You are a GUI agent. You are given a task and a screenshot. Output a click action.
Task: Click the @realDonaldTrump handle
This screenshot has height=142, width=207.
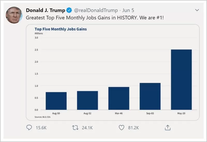point(96,10)
